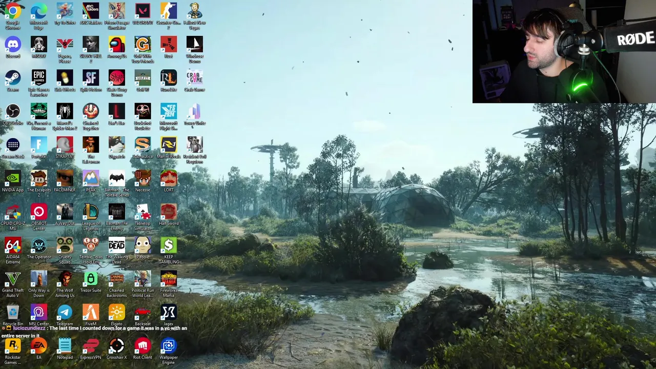The width and height of the screenshot is (656, 369).
Task: Select the Wallpaper Engine shortcut
Action: tap(169, 346)
